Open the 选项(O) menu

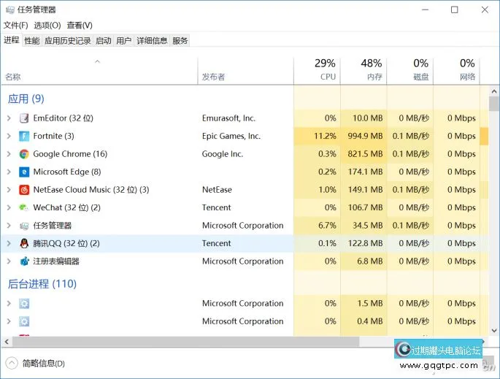click(x=47, y=26)
